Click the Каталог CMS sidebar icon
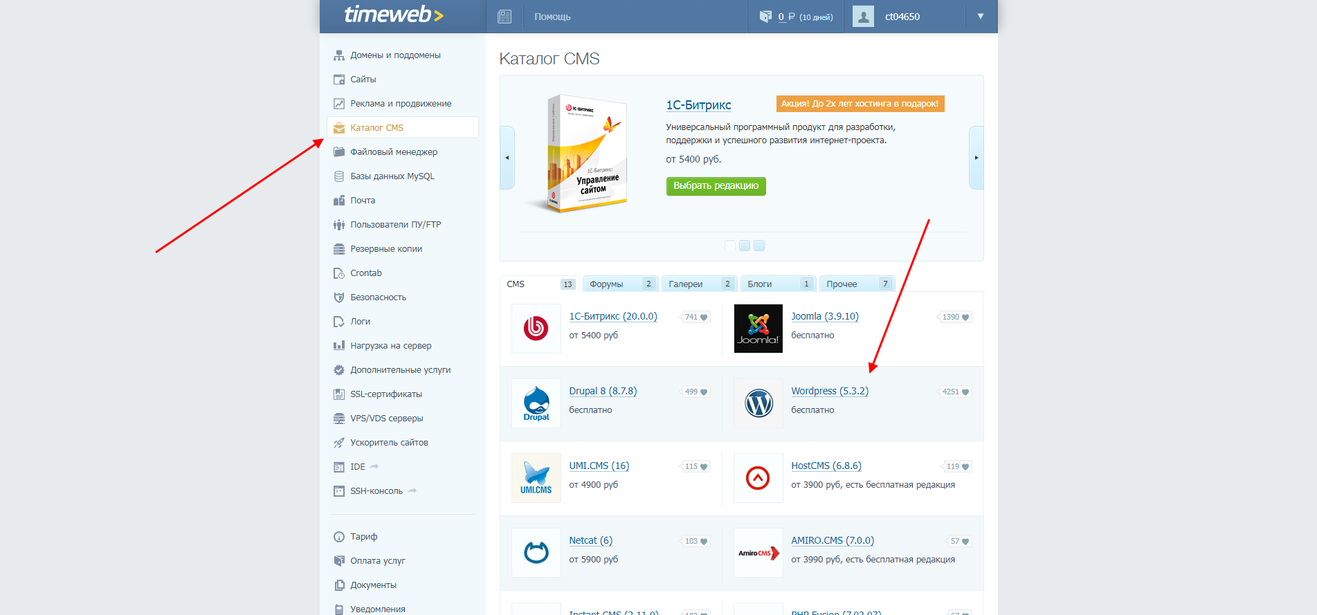The image size is (1317, 615). pyautogui.click(x=339, y=128)
